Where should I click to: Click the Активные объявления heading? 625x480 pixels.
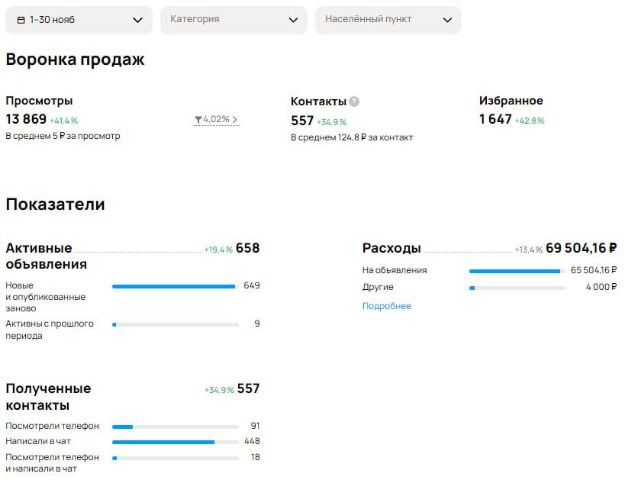pyautogui.click(x=47, y=256)
